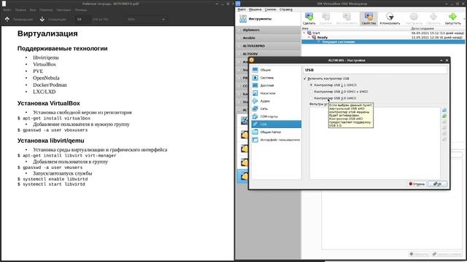Select the USB settings category
467x262 pixels.
click(277, 124)
